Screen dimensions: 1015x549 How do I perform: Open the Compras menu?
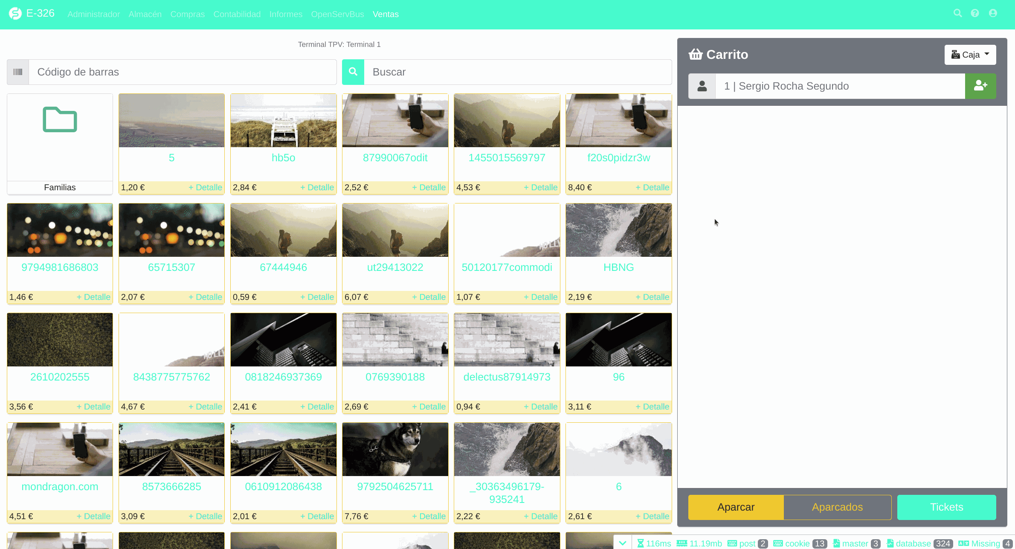(x=188, y=14)
